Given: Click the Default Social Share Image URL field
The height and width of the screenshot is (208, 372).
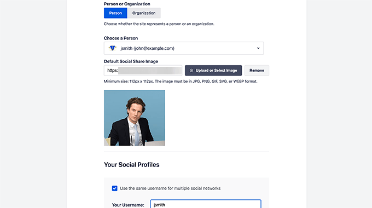Looking at the screenshot, I should 143,71.
